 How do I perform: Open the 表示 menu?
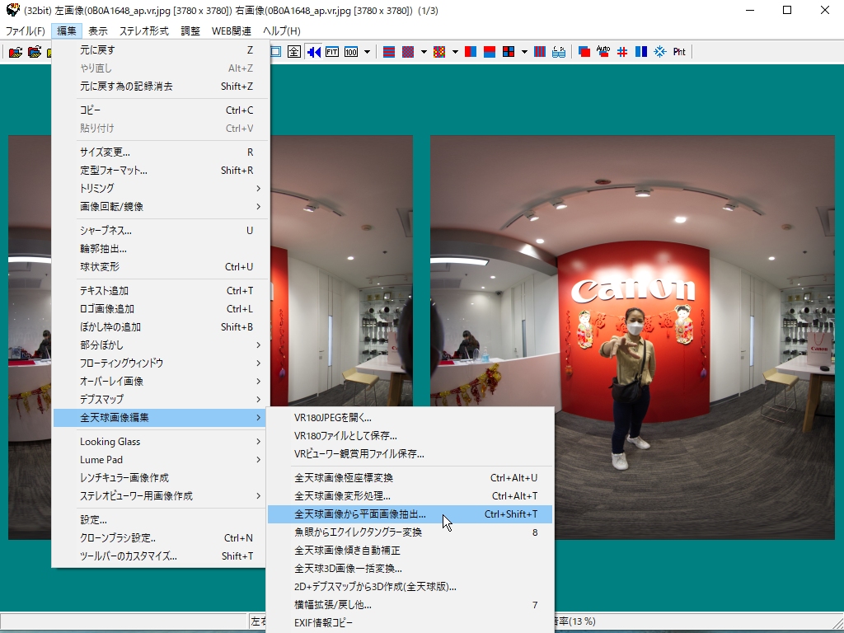[x=98, y=31]
